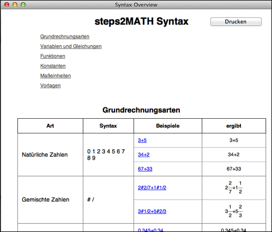The height and width of the screenshot is (232, 272).
Task: Click the 0.345+0.34 example link
Action: (x=150, y=230)
